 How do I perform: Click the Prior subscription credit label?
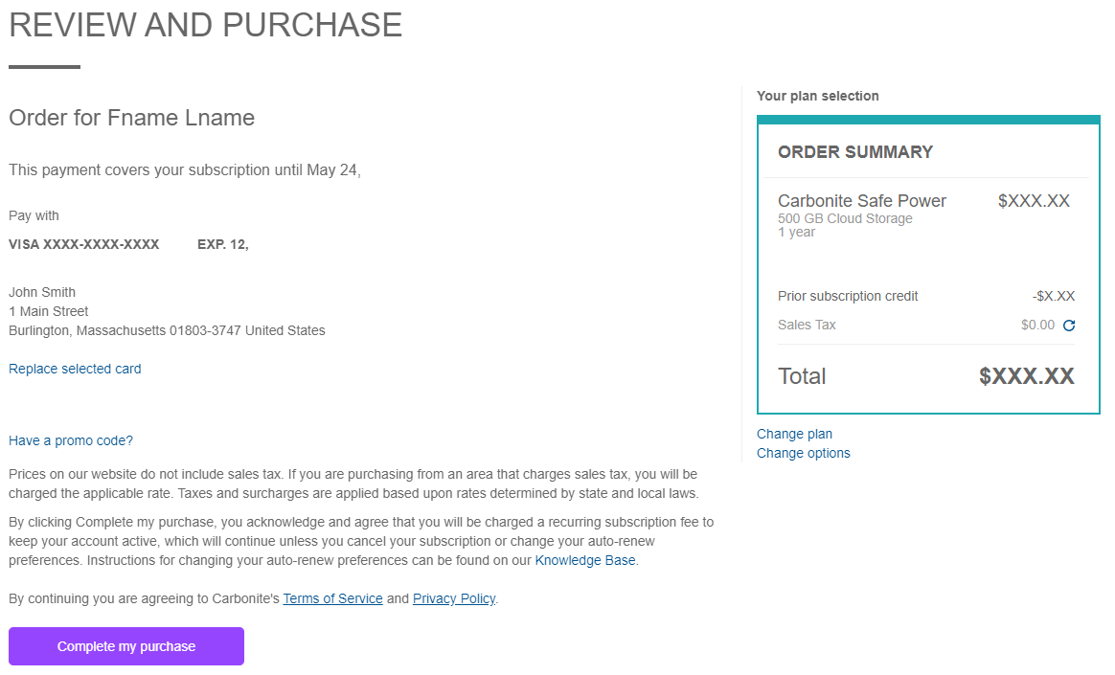pyautogui.click(x=848, y=296)
